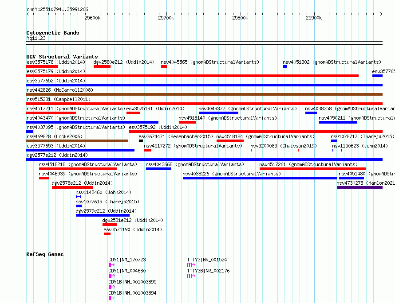Select the nsv4049372 gnomAD variant label
This screenshot has width=395, height=303.
[248, 109]
